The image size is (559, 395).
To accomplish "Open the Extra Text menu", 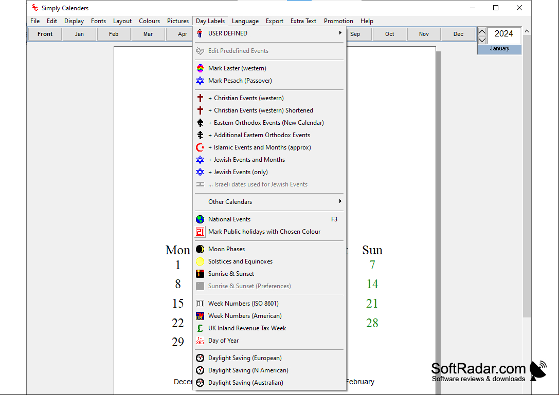I will pyautogui.click(x=303, y=21).
